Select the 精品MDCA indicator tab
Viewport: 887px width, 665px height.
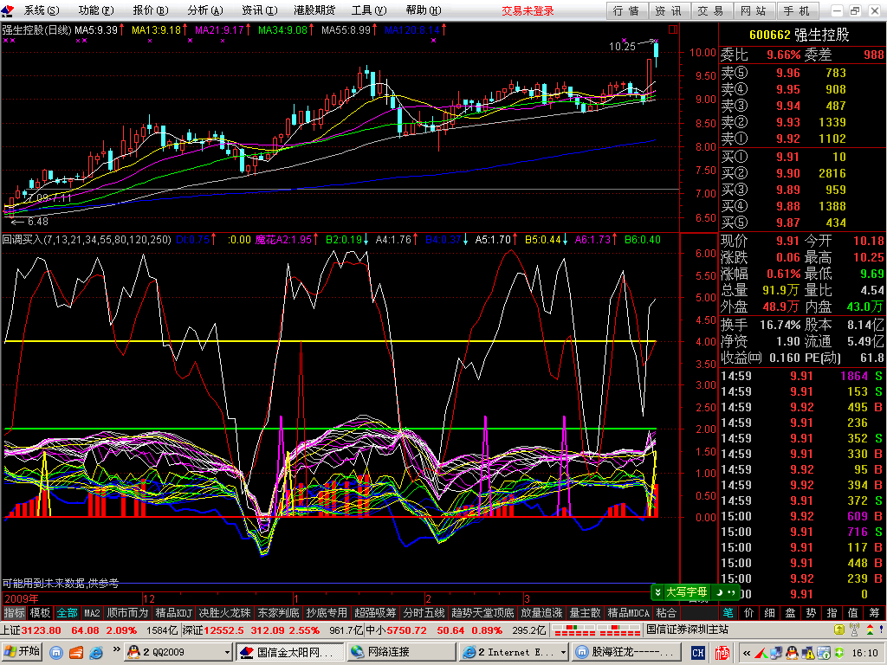click(628, 612)
